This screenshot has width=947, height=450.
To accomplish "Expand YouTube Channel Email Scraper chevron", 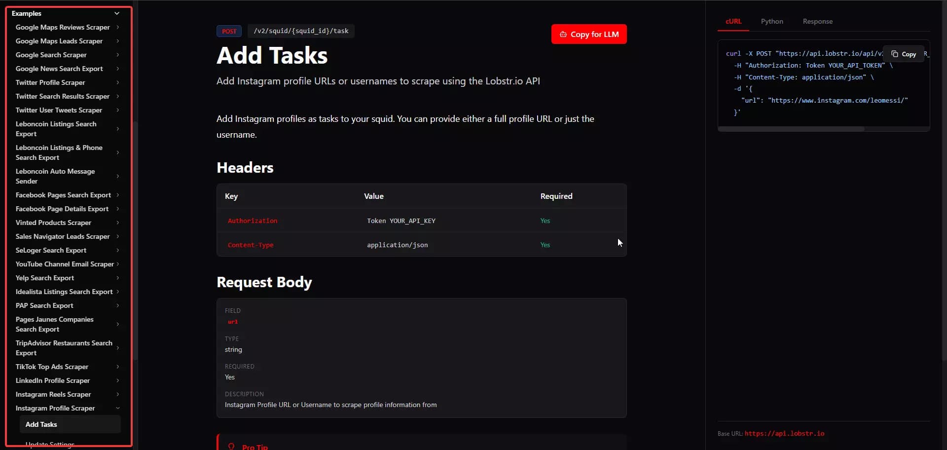I will pos(117,264).
